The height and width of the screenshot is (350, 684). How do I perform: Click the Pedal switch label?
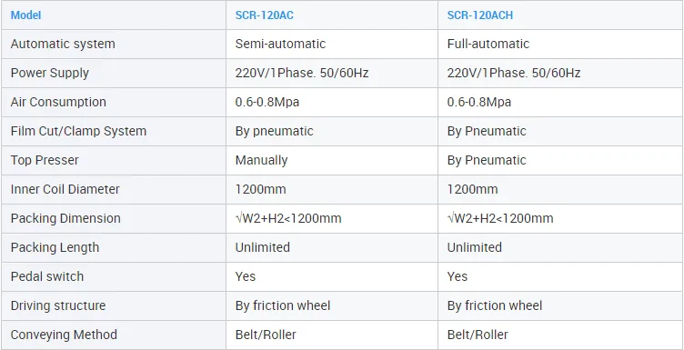tap(47, 276)
